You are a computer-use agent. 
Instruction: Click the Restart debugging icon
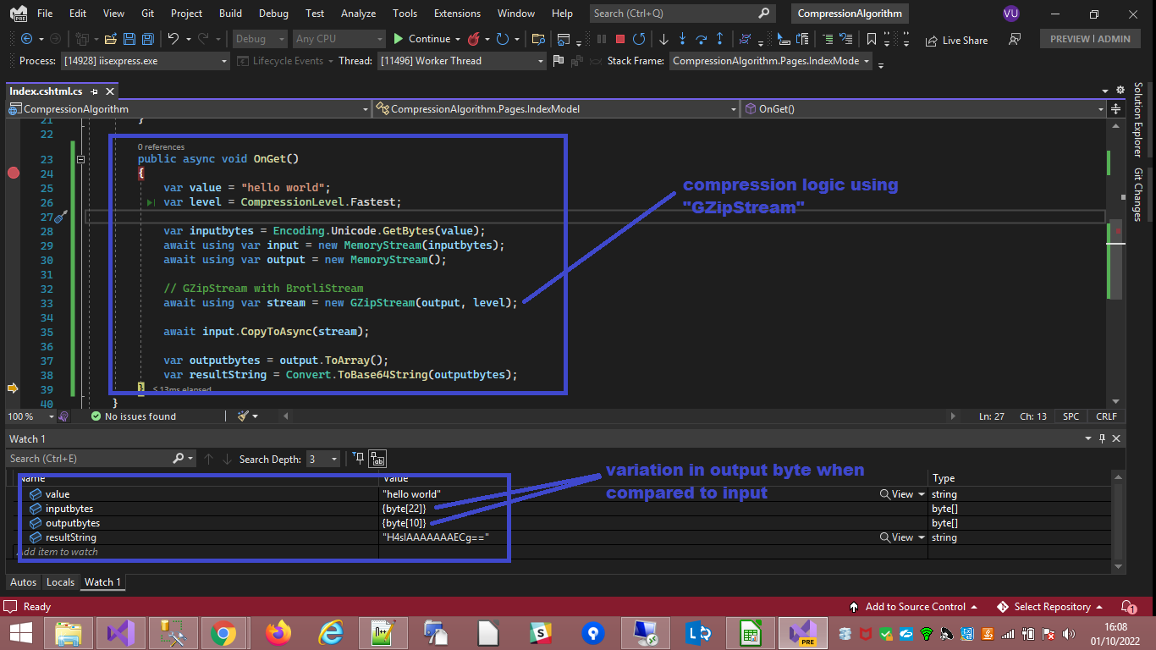[639, 39]
